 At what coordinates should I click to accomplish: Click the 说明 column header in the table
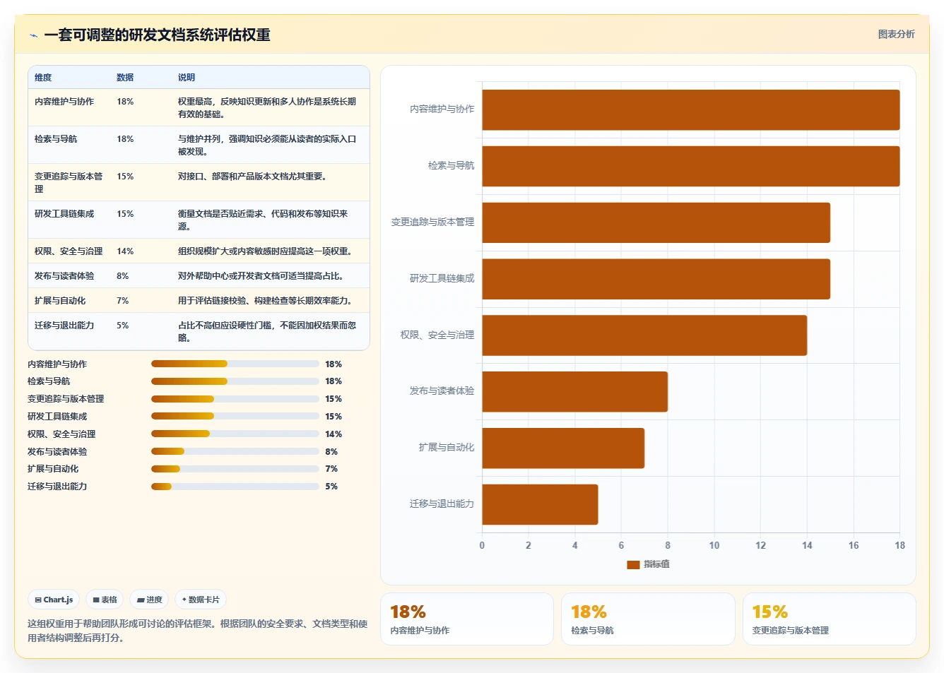[x=187, y=78]
